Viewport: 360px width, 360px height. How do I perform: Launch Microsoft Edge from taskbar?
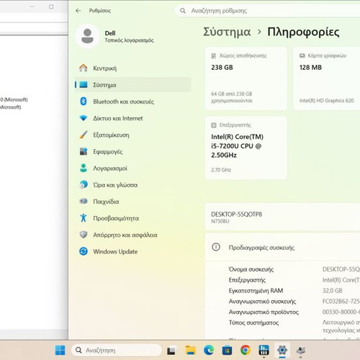point(209,350)
